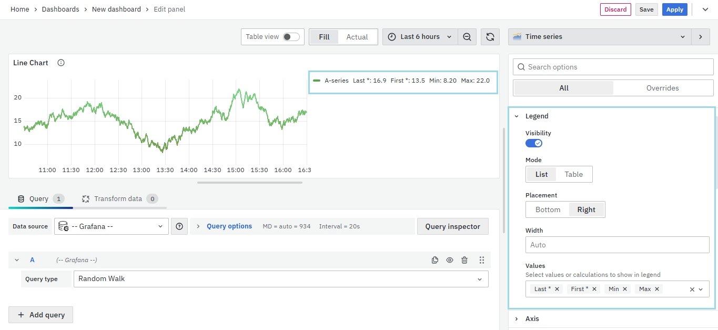Select the Overrides tab
Image resolution: width=718 pixels, height=330 pixels.
(x=662, y=88)
